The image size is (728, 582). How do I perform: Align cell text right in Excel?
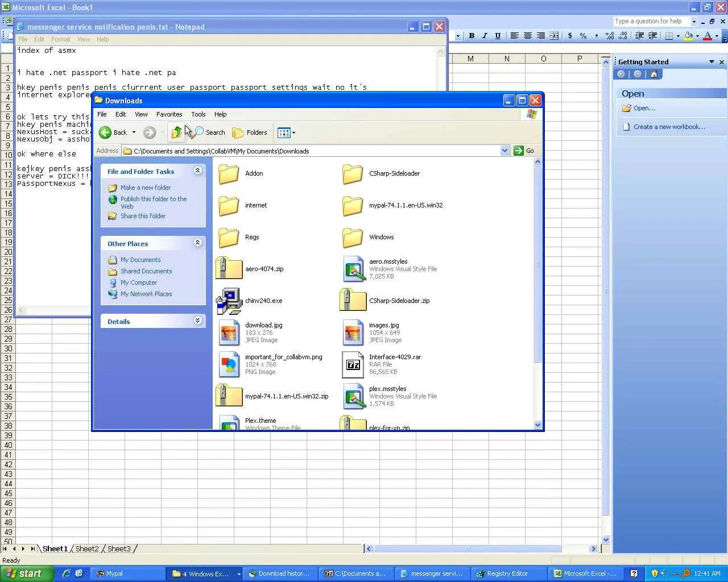540,35
